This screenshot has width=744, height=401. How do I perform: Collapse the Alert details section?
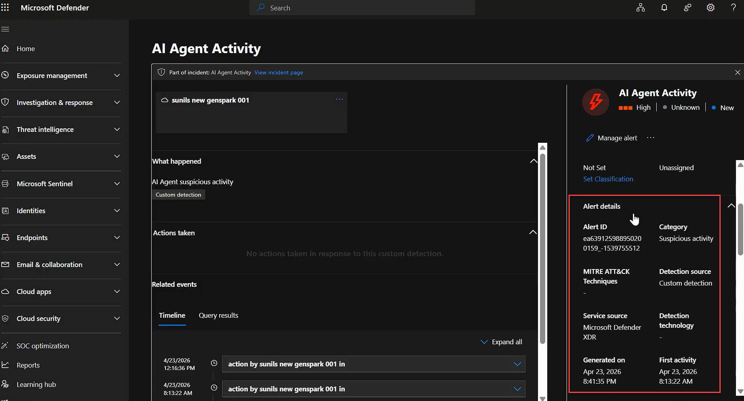pyautogui.click(x=731, y=206)
